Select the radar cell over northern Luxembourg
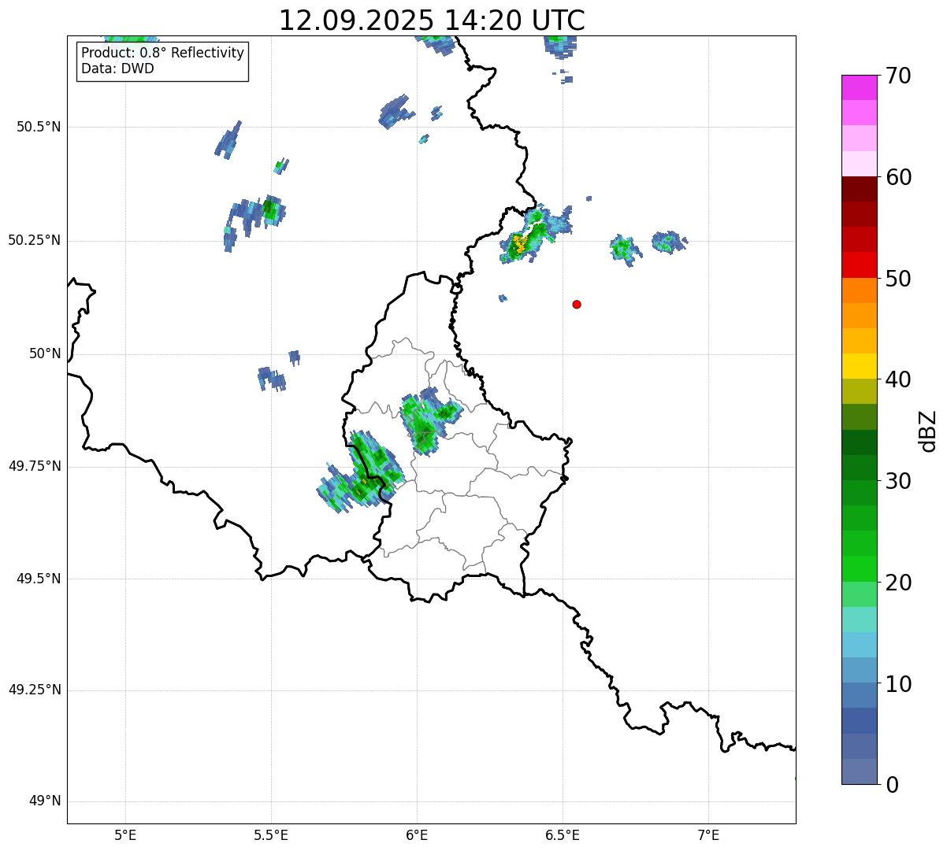 click(425, 422)
